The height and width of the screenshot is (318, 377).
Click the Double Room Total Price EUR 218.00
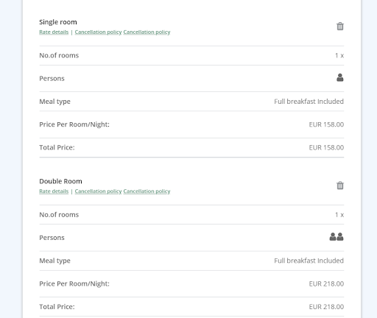click(x=326, y=307)
